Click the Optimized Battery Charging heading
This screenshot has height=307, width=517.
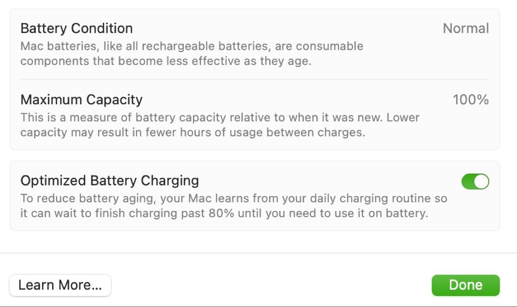pyautogui.click(x=110, y=181)
